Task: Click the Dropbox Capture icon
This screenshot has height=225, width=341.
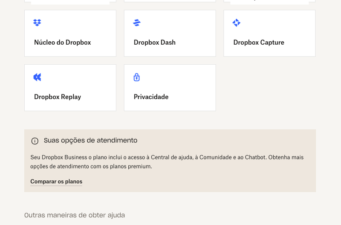Action: [x=237, y=23]
